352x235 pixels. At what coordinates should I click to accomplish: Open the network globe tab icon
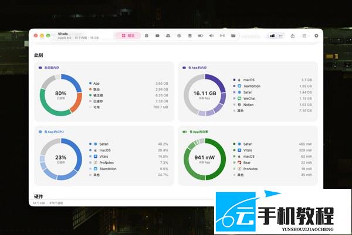tap(179, 36)
